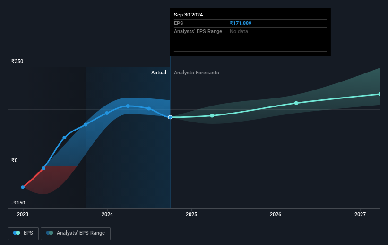Click the 'Actual' section label

click(159, 73)
